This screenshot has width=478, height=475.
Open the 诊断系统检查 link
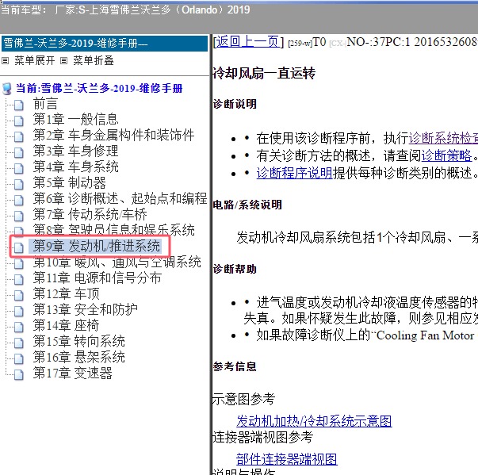pos(443,138)
